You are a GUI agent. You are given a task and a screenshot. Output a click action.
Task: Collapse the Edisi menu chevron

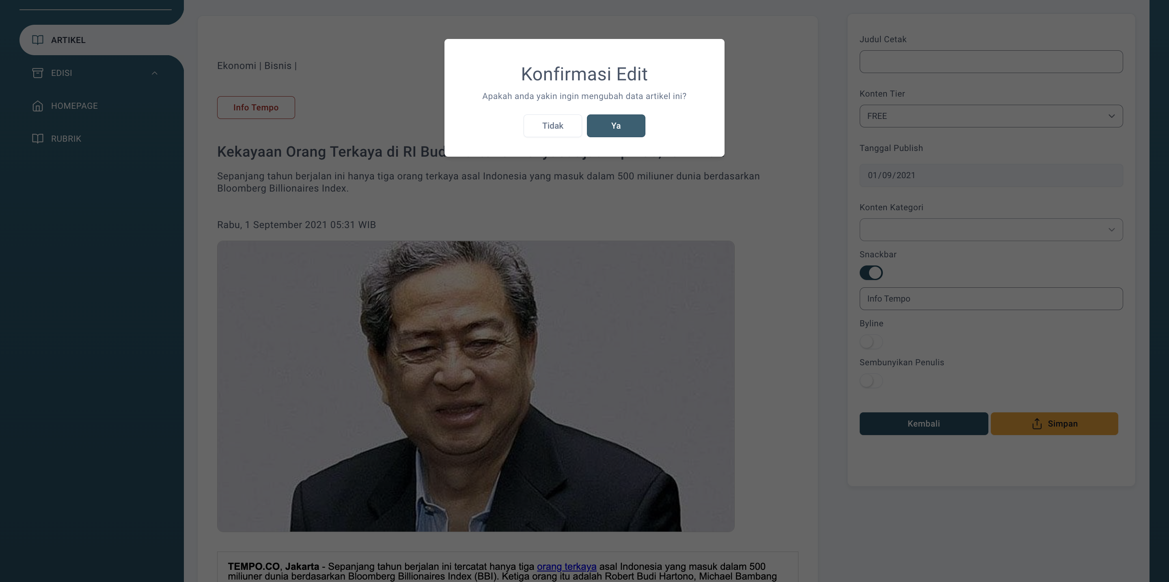(155, 73)
